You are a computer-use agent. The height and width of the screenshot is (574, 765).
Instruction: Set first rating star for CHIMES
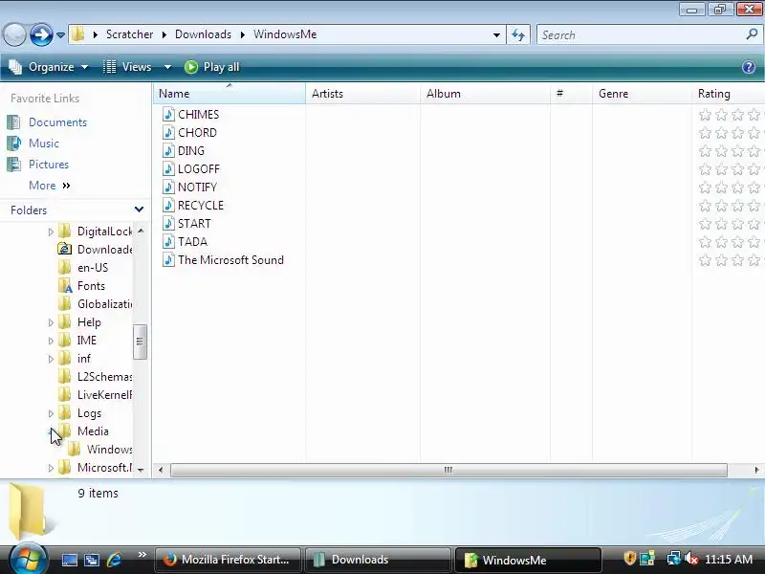point(705,115)
